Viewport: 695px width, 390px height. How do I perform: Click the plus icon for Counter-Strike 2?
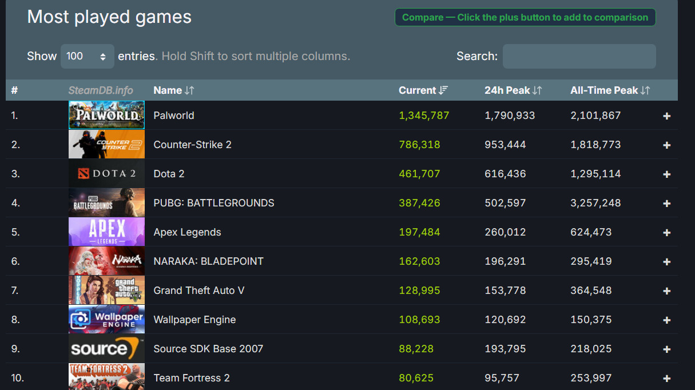click(x=666, y=145)
